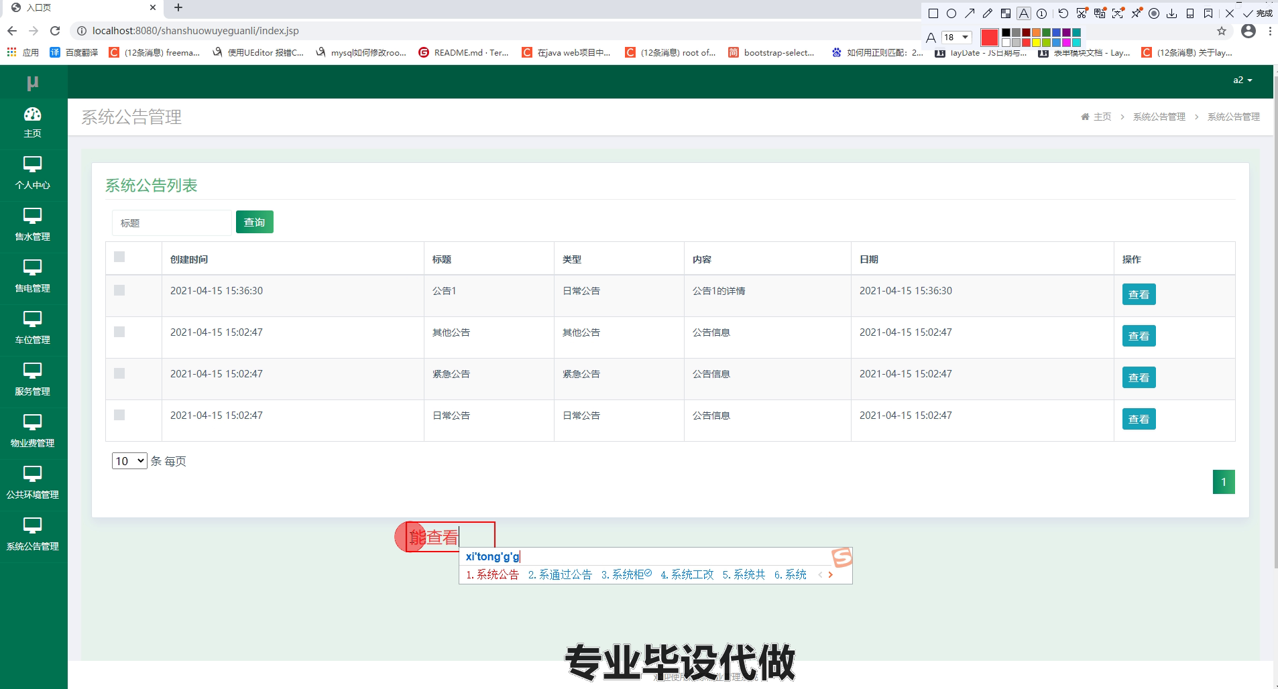
Task: Send the screenshot to phone
Action: pos(1190,13)
